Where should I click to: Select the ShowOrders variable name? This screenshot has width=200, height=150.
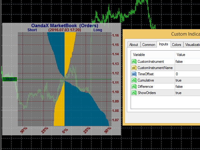click(x=147, y=93)
